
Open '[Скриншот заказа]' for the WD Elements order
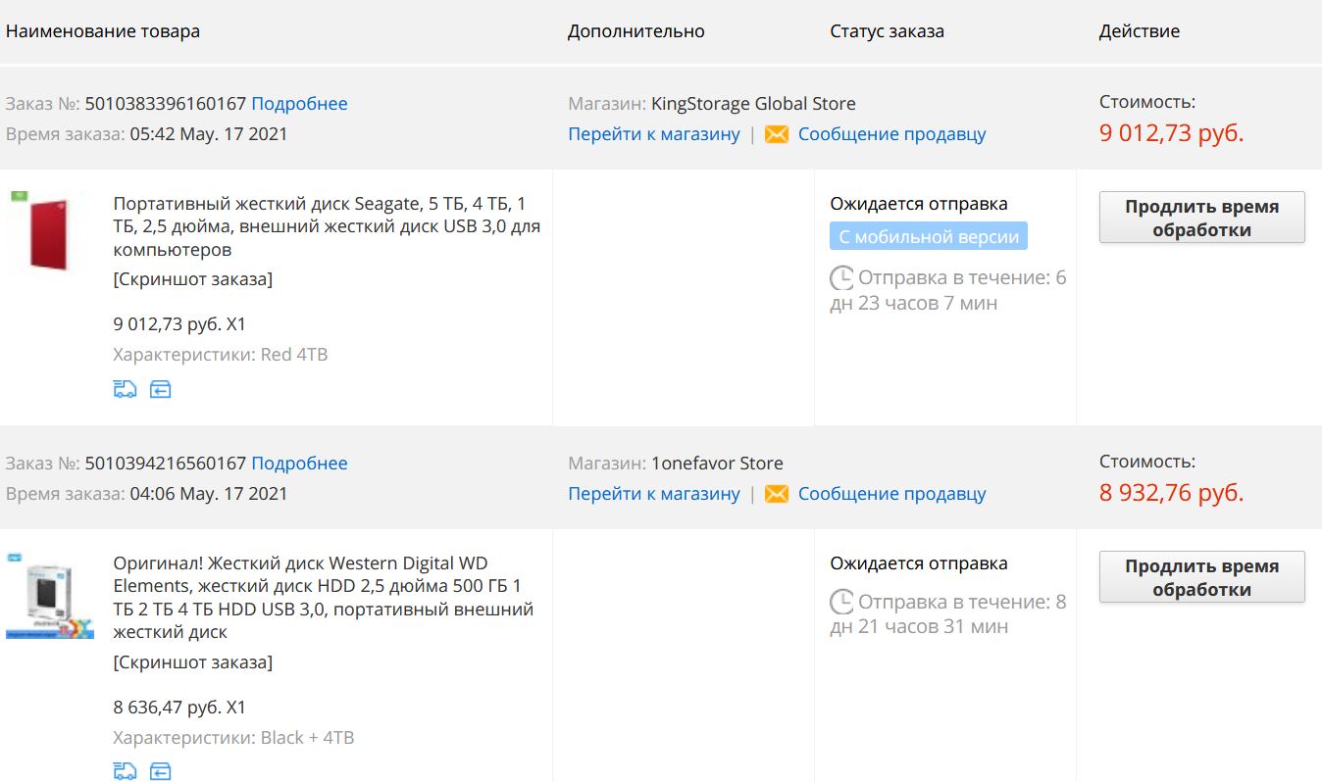point(192,662)
